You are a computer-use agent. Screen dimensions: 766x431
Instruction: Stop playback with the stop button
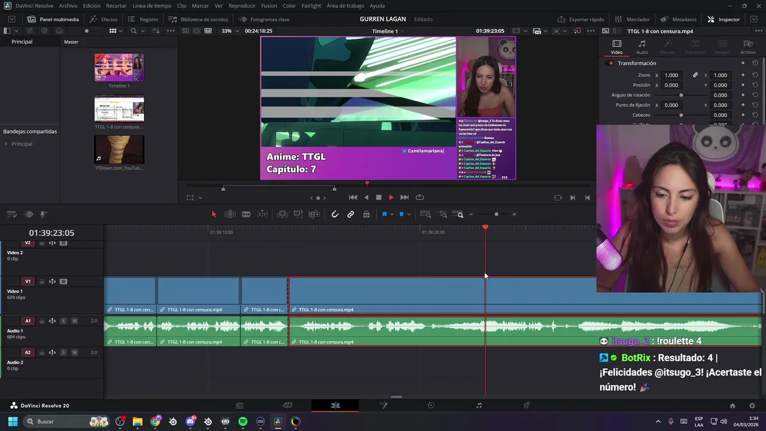[x=378, y=198]
